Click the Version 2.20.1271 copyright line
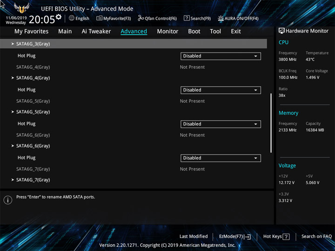Screen dimensions: 335x251 pyautogui.click(x=167, y=245)
